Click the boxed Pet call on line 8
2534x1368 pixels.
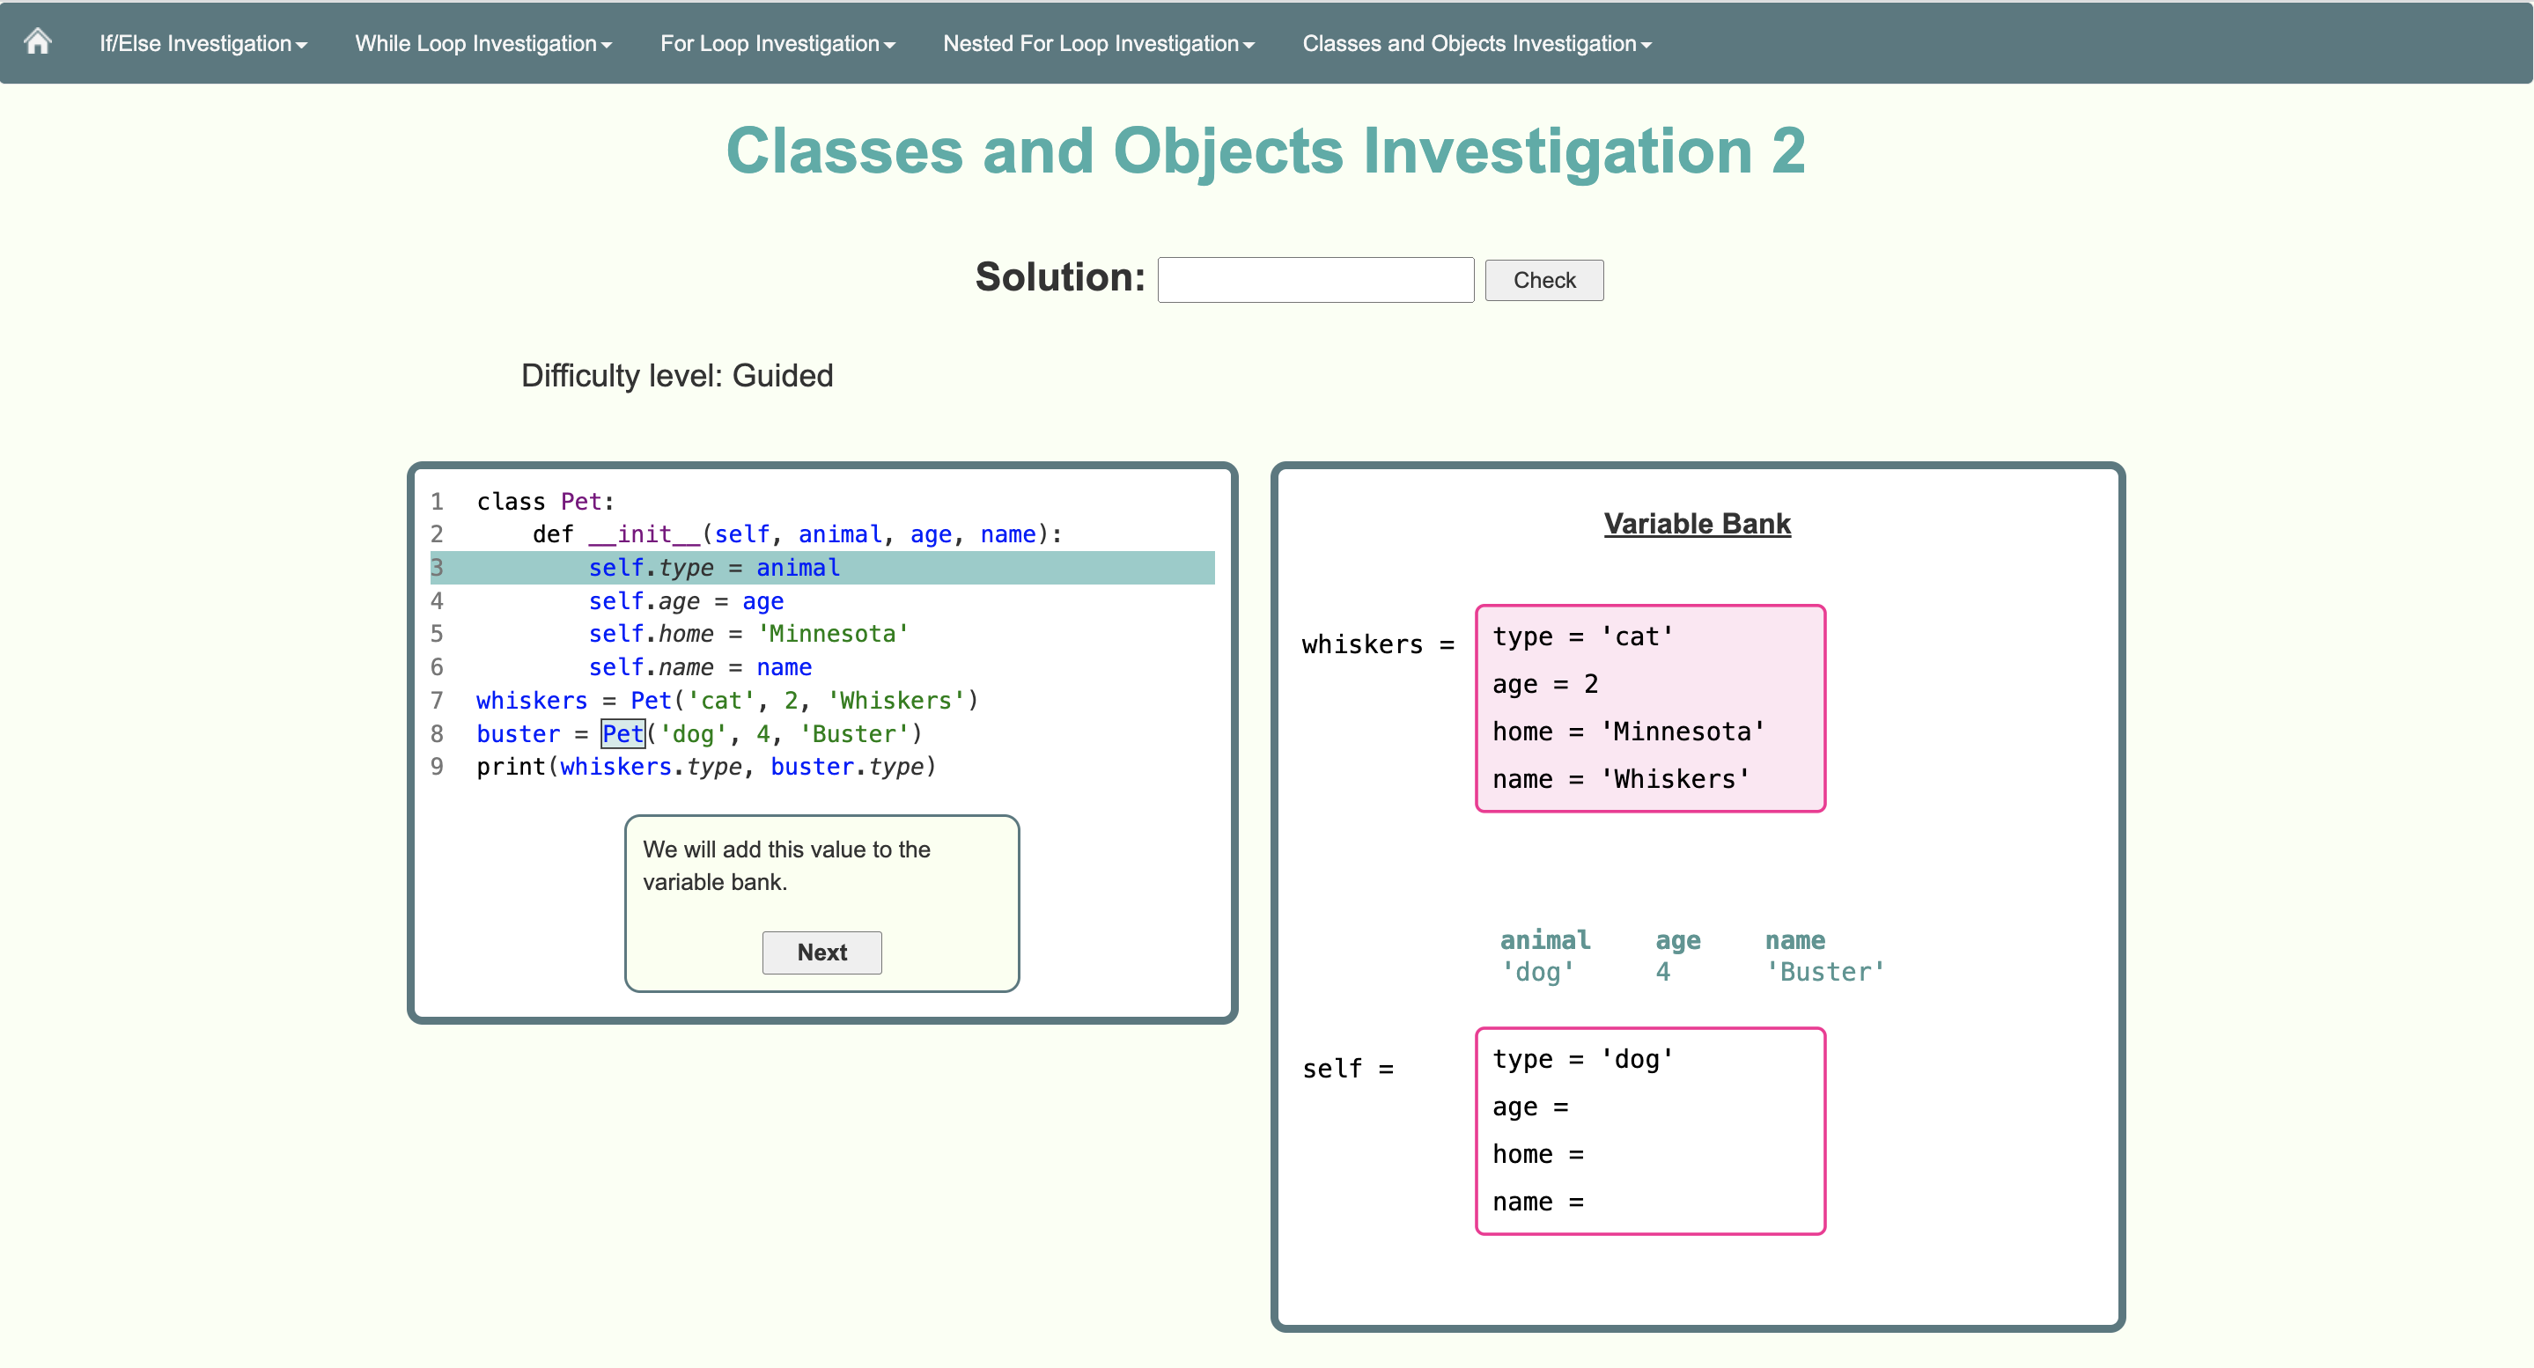[622, 733]
